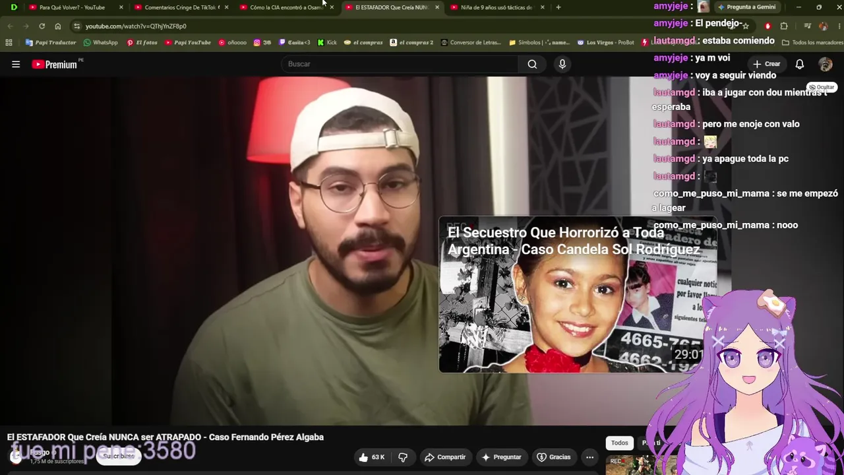Open the browser extensions puzzle icon
844x475 pixels.
[x=784, y=26]
